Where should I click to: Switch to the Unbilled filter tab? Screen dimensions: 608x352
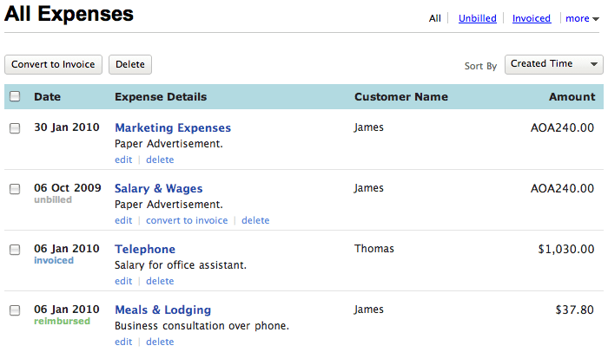478,18
